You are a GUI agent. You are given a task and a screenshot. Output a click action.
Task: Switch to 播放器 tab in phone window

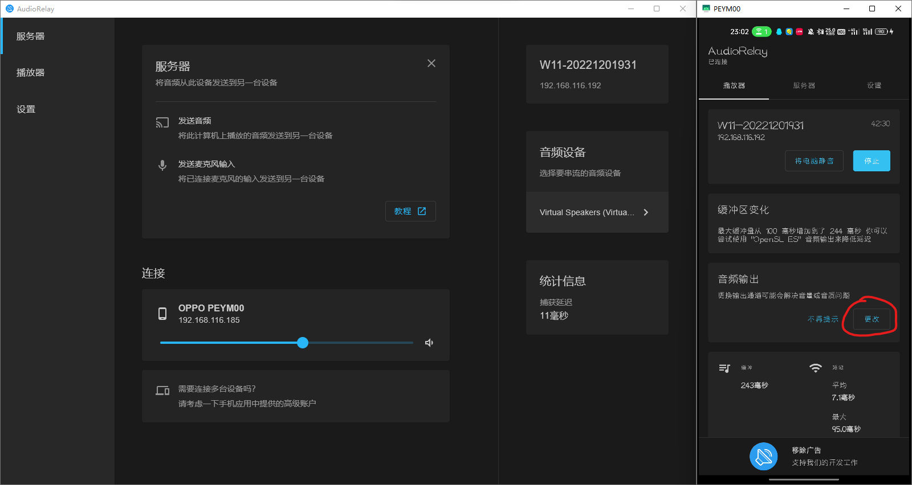tap(734, 85)
